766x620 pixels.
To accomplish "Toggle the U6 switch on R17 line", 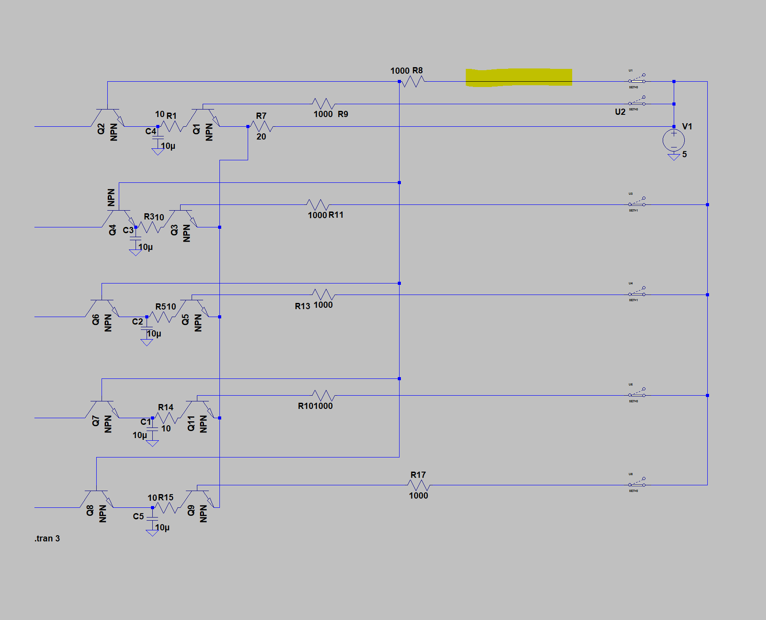I will 637,483.
